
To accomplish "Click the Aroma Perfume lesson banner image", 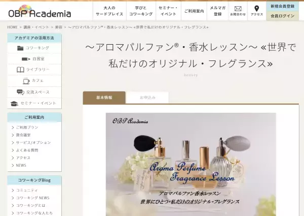I will coord(191,164).
